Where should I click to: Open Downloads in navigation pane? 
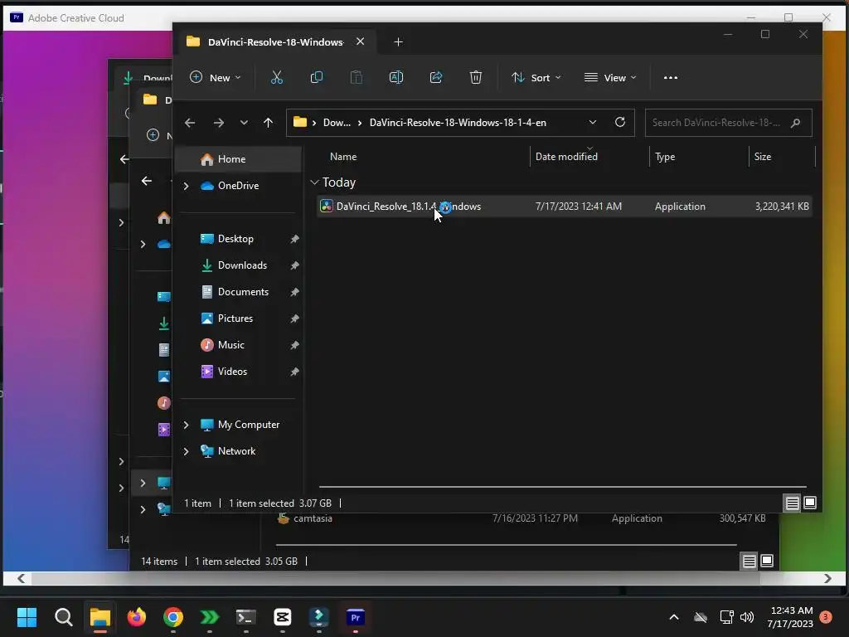pos(242,265)
